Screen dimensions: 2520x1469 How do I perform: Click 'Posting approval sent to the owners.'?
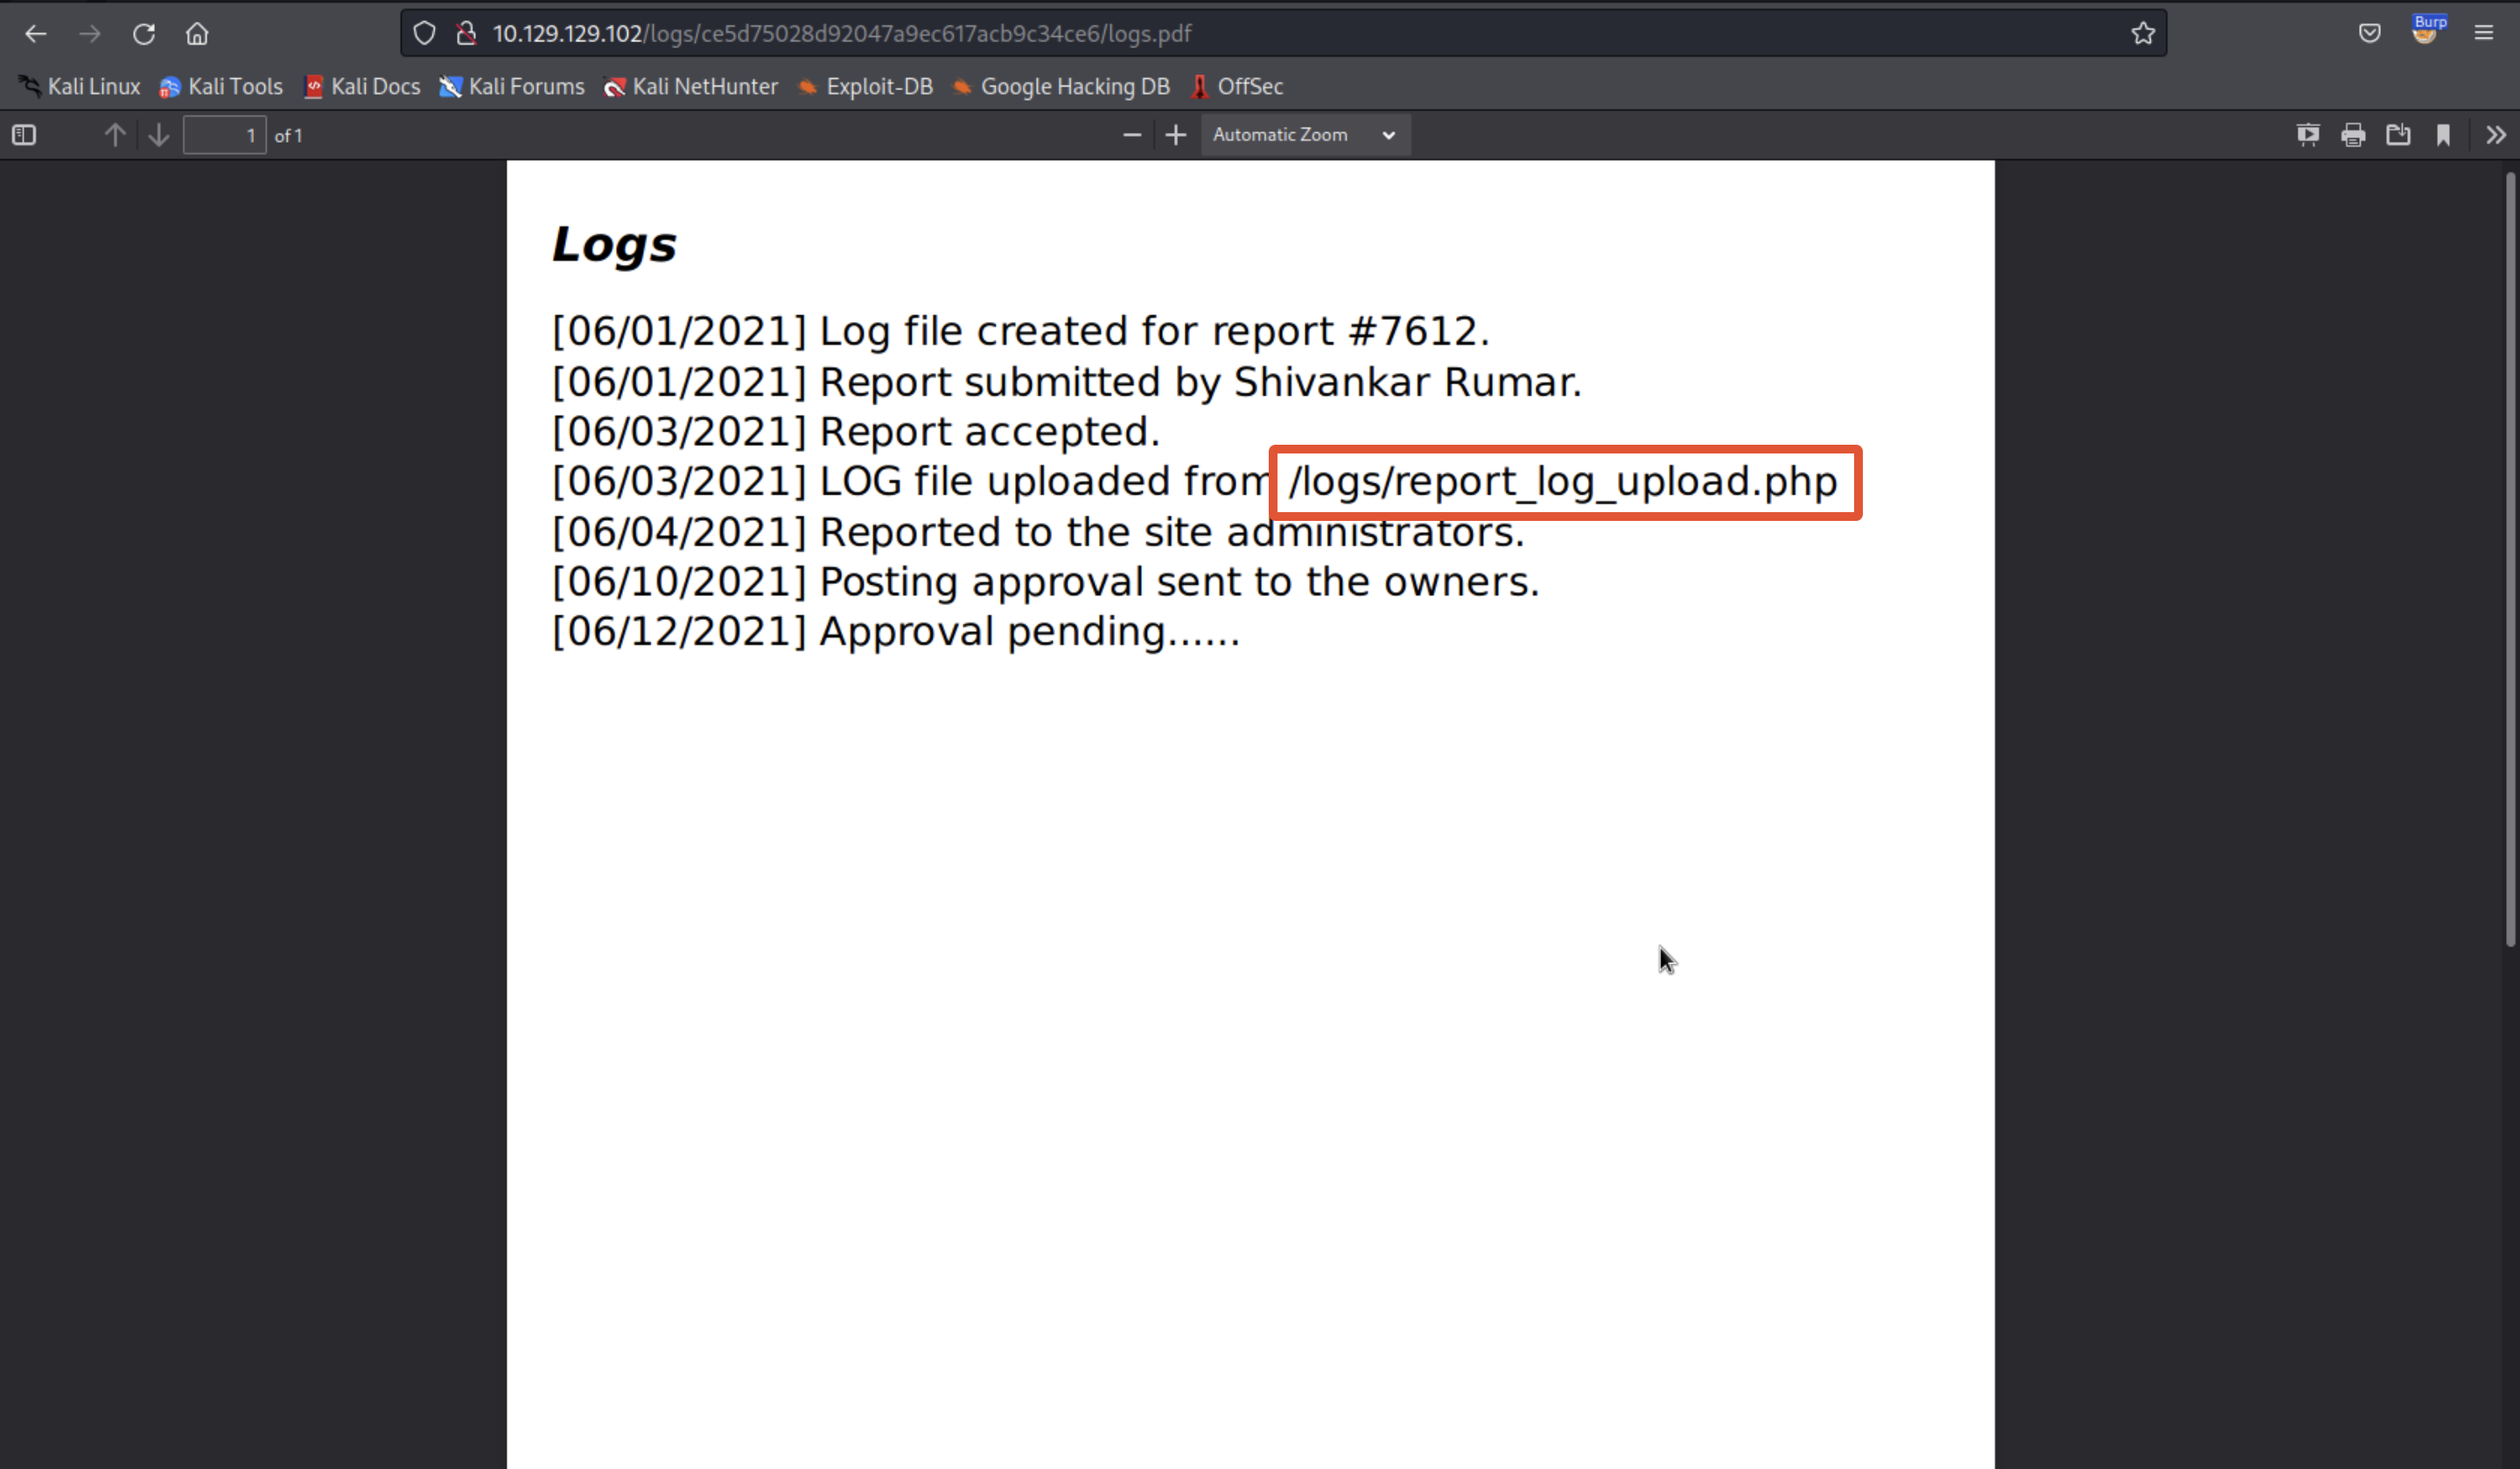[1180, 582]
